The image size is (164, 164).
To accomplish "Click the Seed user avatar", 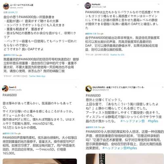I will click(5, 88).
